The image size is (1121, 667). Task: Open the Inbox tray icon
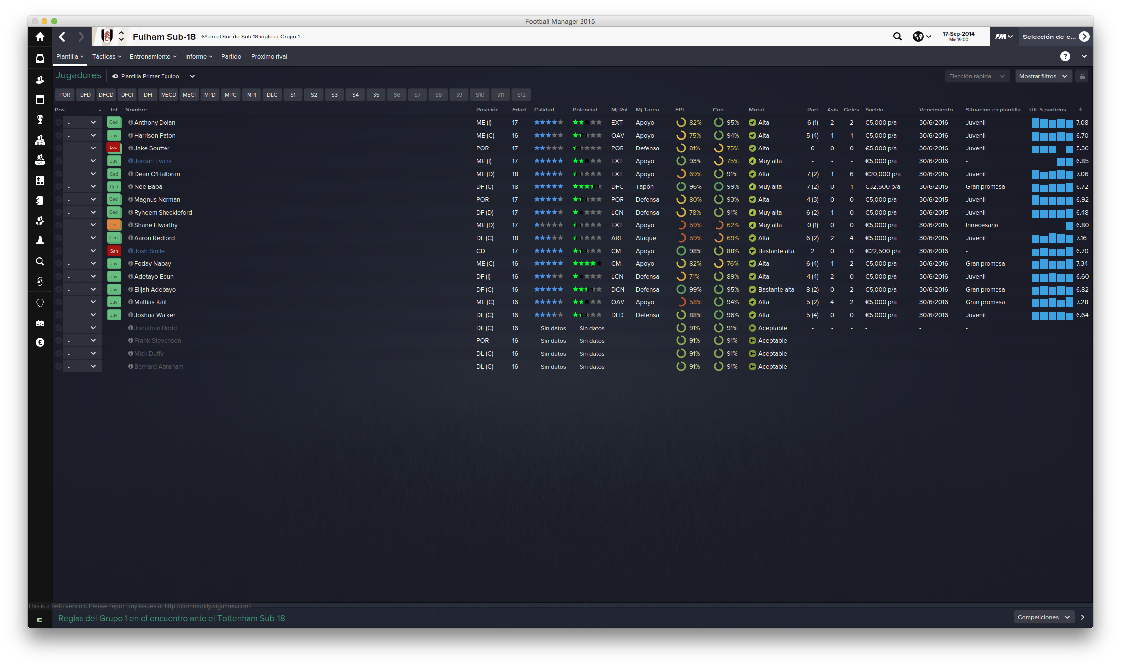click(x=40, y=58)
